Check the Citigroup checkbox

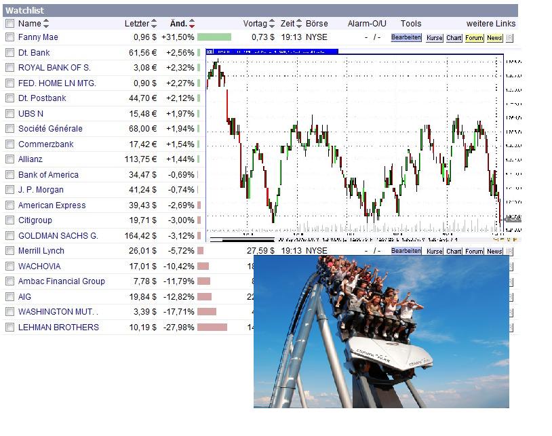(10, 220)
